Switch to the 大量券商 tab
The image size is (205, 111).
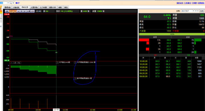tap(34, 7)
